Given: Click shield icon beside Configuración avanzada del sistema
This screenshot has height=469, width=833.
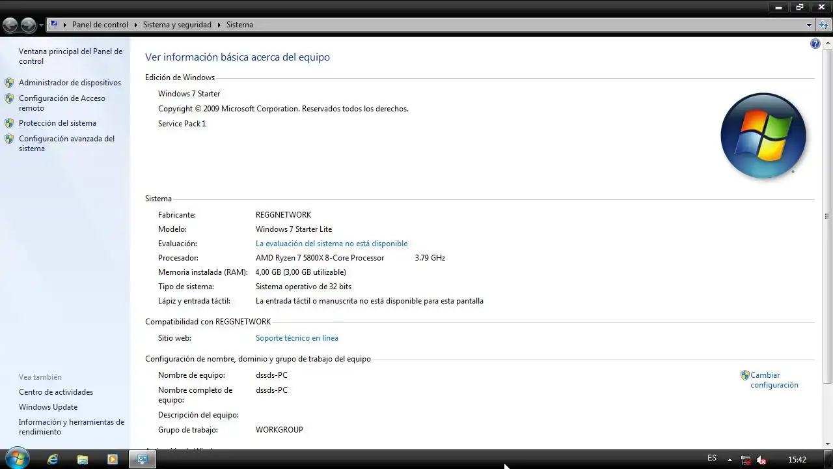Looking at the screenshot, I should (9, 139).
